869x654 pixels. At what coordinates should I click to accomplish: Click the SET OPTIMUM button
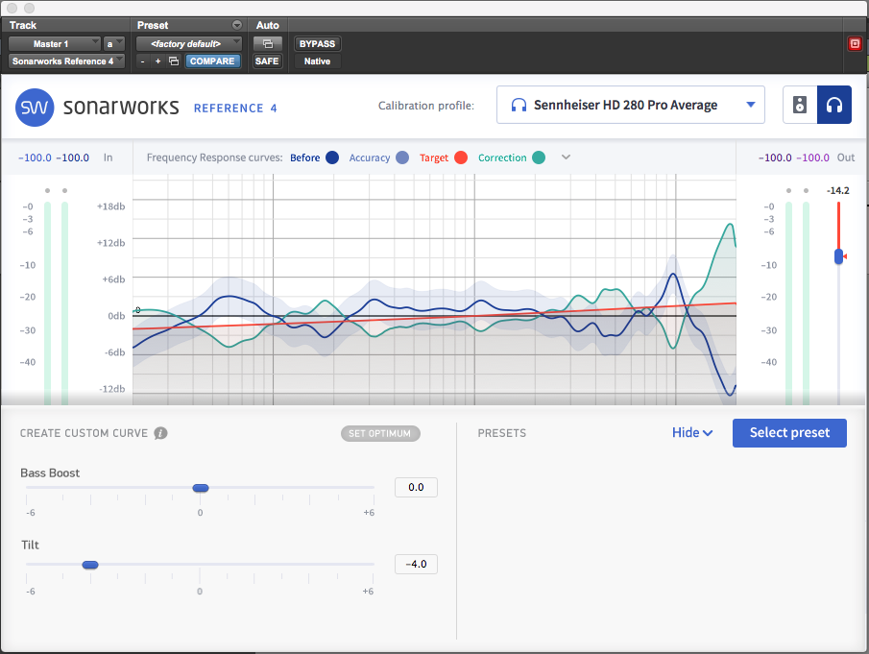pyautogui.click(x=380, y=432)
